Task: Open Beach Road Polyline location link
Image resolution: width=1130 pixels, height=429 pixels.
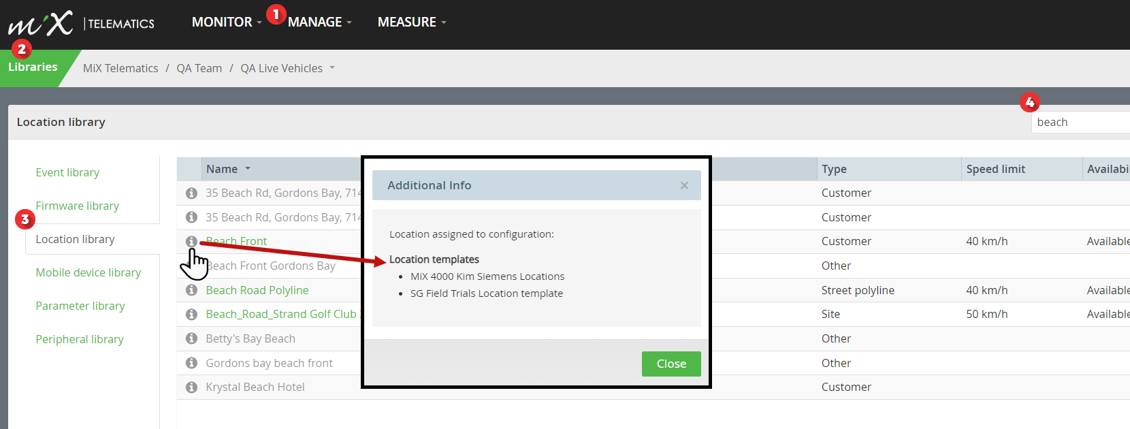Action: pos(257,291)
